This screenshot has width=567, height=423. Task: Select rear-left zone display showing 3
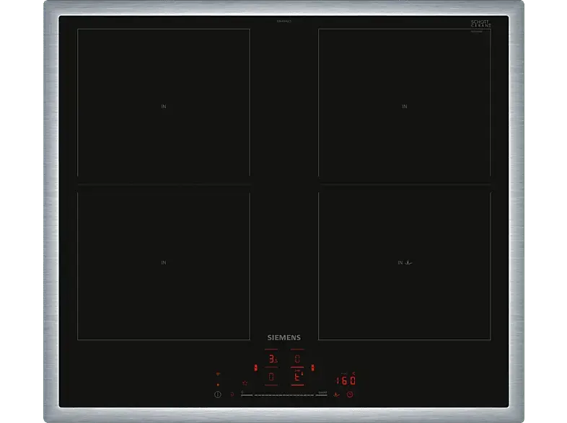[x=272, y=358]
